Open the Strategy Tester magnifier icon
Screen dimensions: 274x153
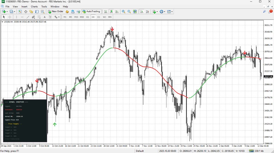(x=43, y=11)
